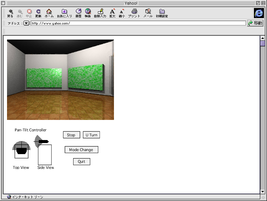267x201 pixels.
Task: Click the Search (検索) toolbar icon
Action: (88, 11)
